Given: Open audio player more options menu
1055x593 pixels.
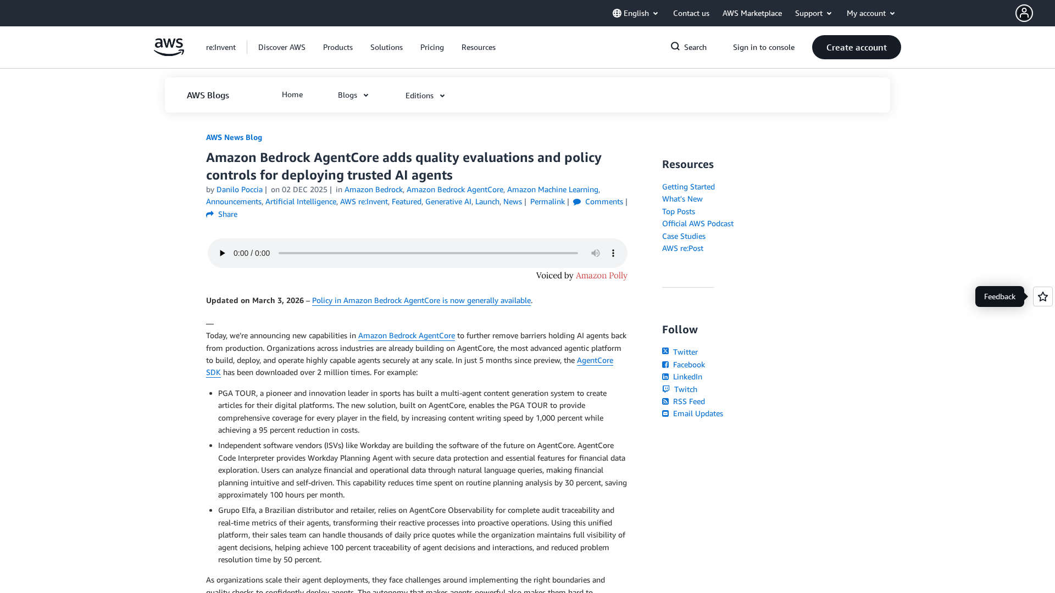Looking at the screenshot, I should (613, 253).
